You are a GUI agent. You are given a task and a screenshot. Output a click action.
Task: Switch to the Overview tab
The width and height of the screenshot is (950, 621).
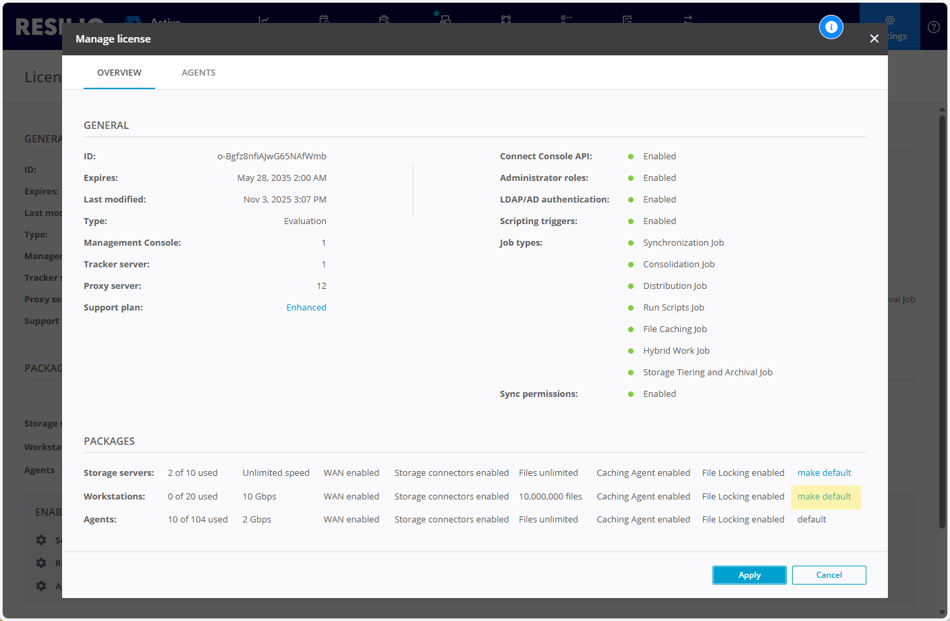coord(119,73)
